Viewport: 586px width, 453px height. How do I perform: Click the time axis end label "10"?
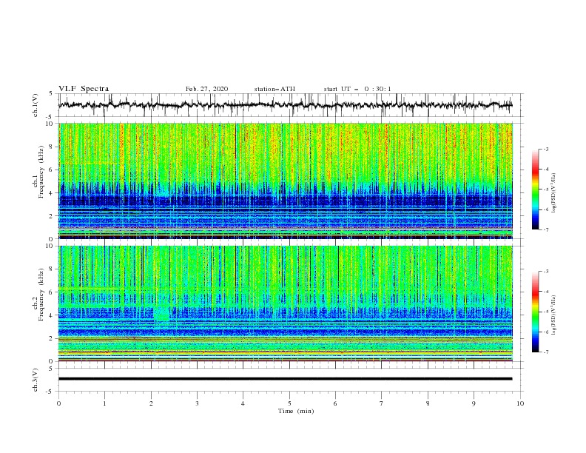pyautogui.click(x=520, y=403)
